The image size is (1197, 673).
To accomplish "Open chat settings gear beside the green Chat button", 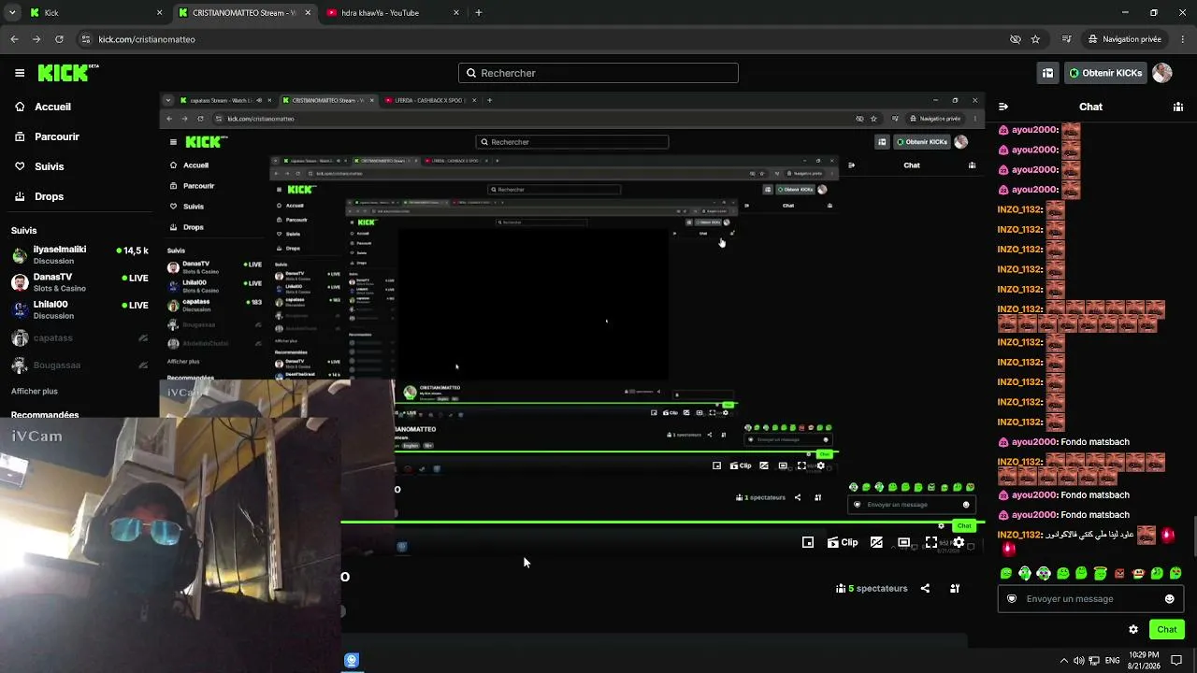I will coord(1133,629).
